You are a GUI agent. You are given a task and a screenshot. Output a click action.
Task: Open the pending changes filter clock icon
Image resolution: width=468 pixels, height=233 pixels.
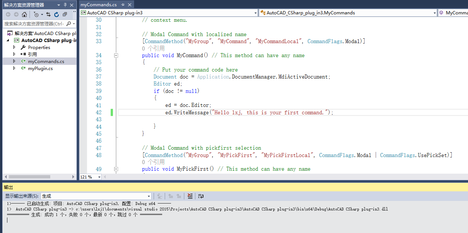point(36,14)
